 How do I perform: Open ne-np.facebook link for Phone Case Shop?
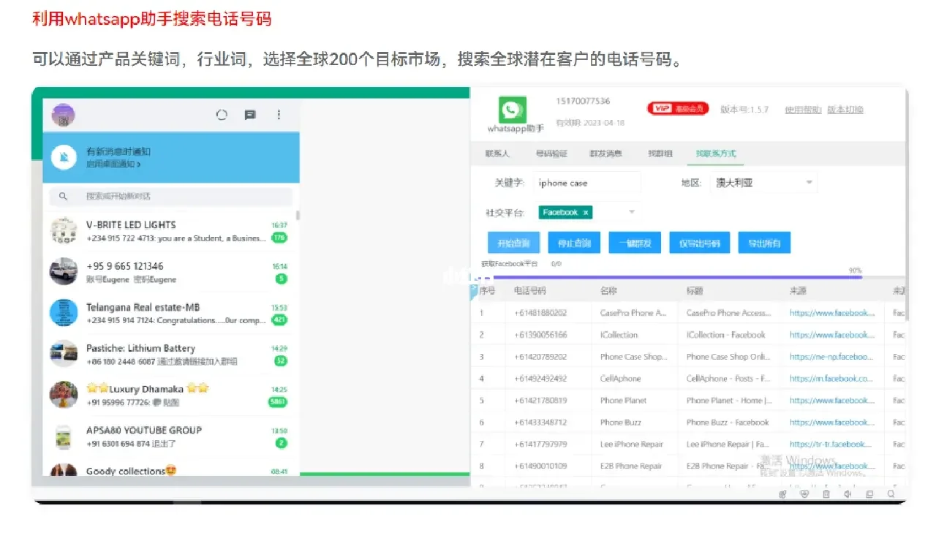click(831, 357)
